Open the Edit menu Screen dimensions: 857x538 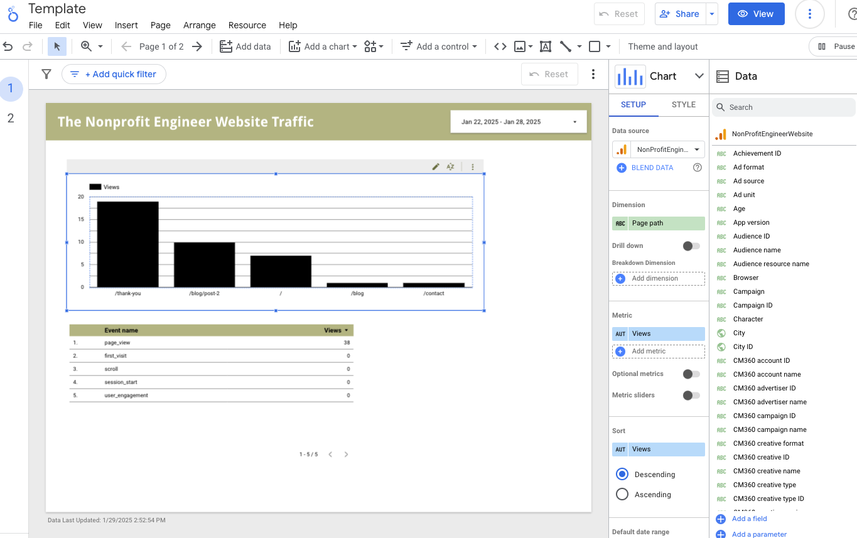[62, 25]
